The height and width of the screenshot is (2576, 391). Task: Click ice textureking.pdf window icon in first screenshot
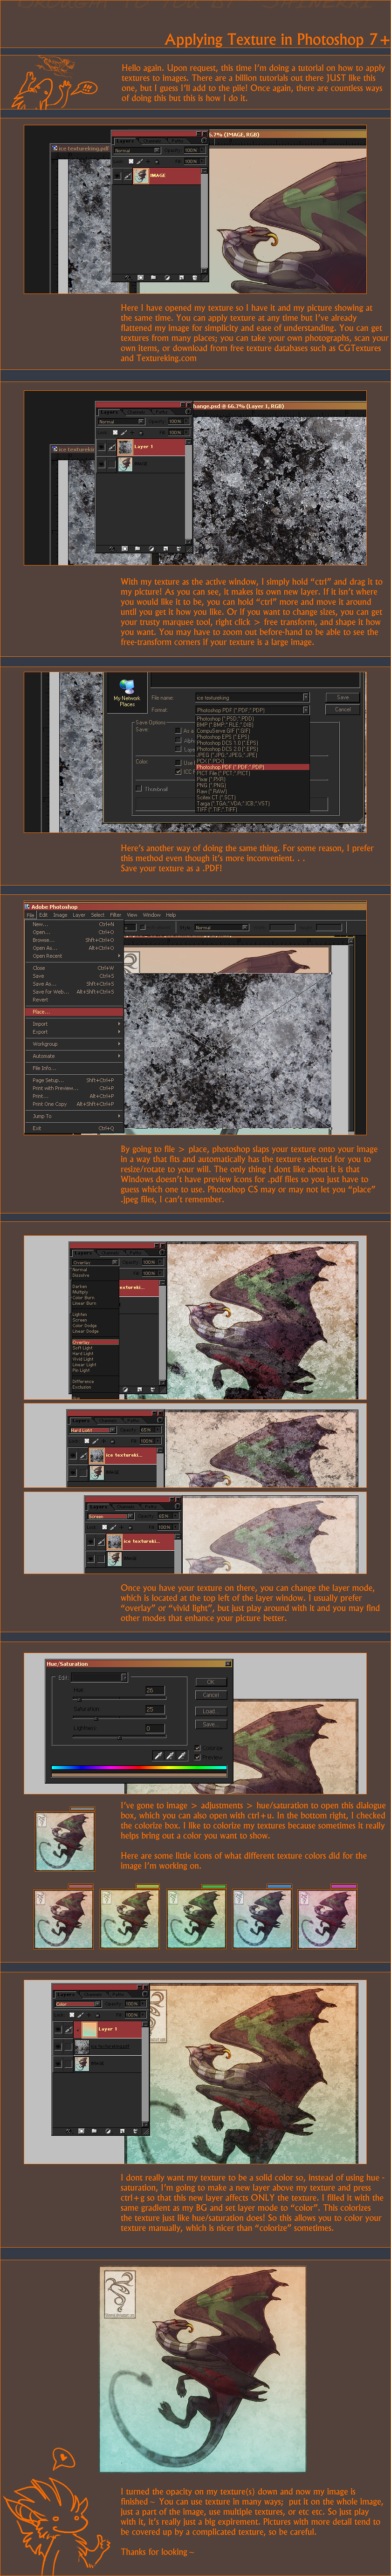pyautogui.click(x=56, y=149)
